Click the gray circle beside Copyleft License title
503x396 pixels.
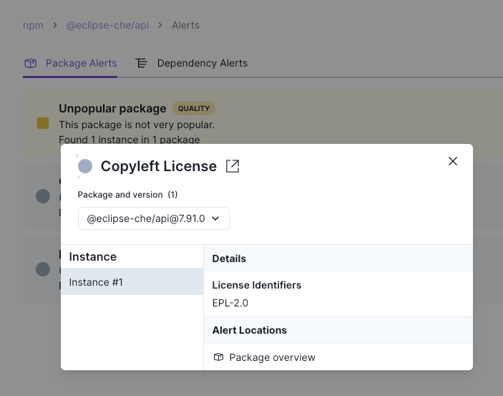(85, 166)
